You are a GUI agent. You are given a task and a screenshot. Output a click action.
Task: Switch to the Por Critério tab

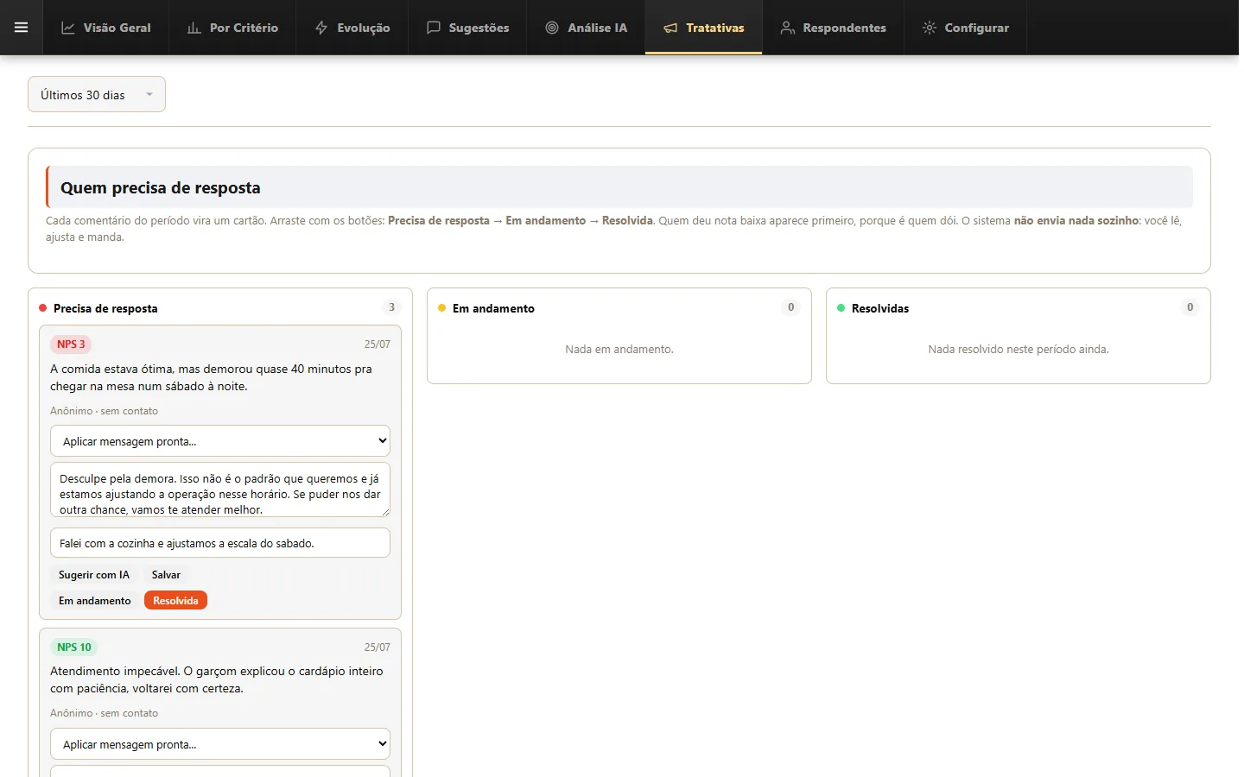pos(232,28)
